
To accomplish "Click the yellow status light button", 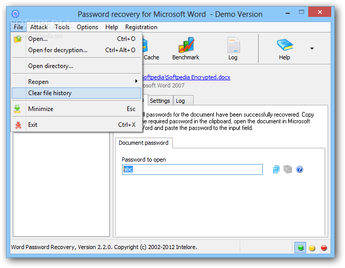I will 312,248.
